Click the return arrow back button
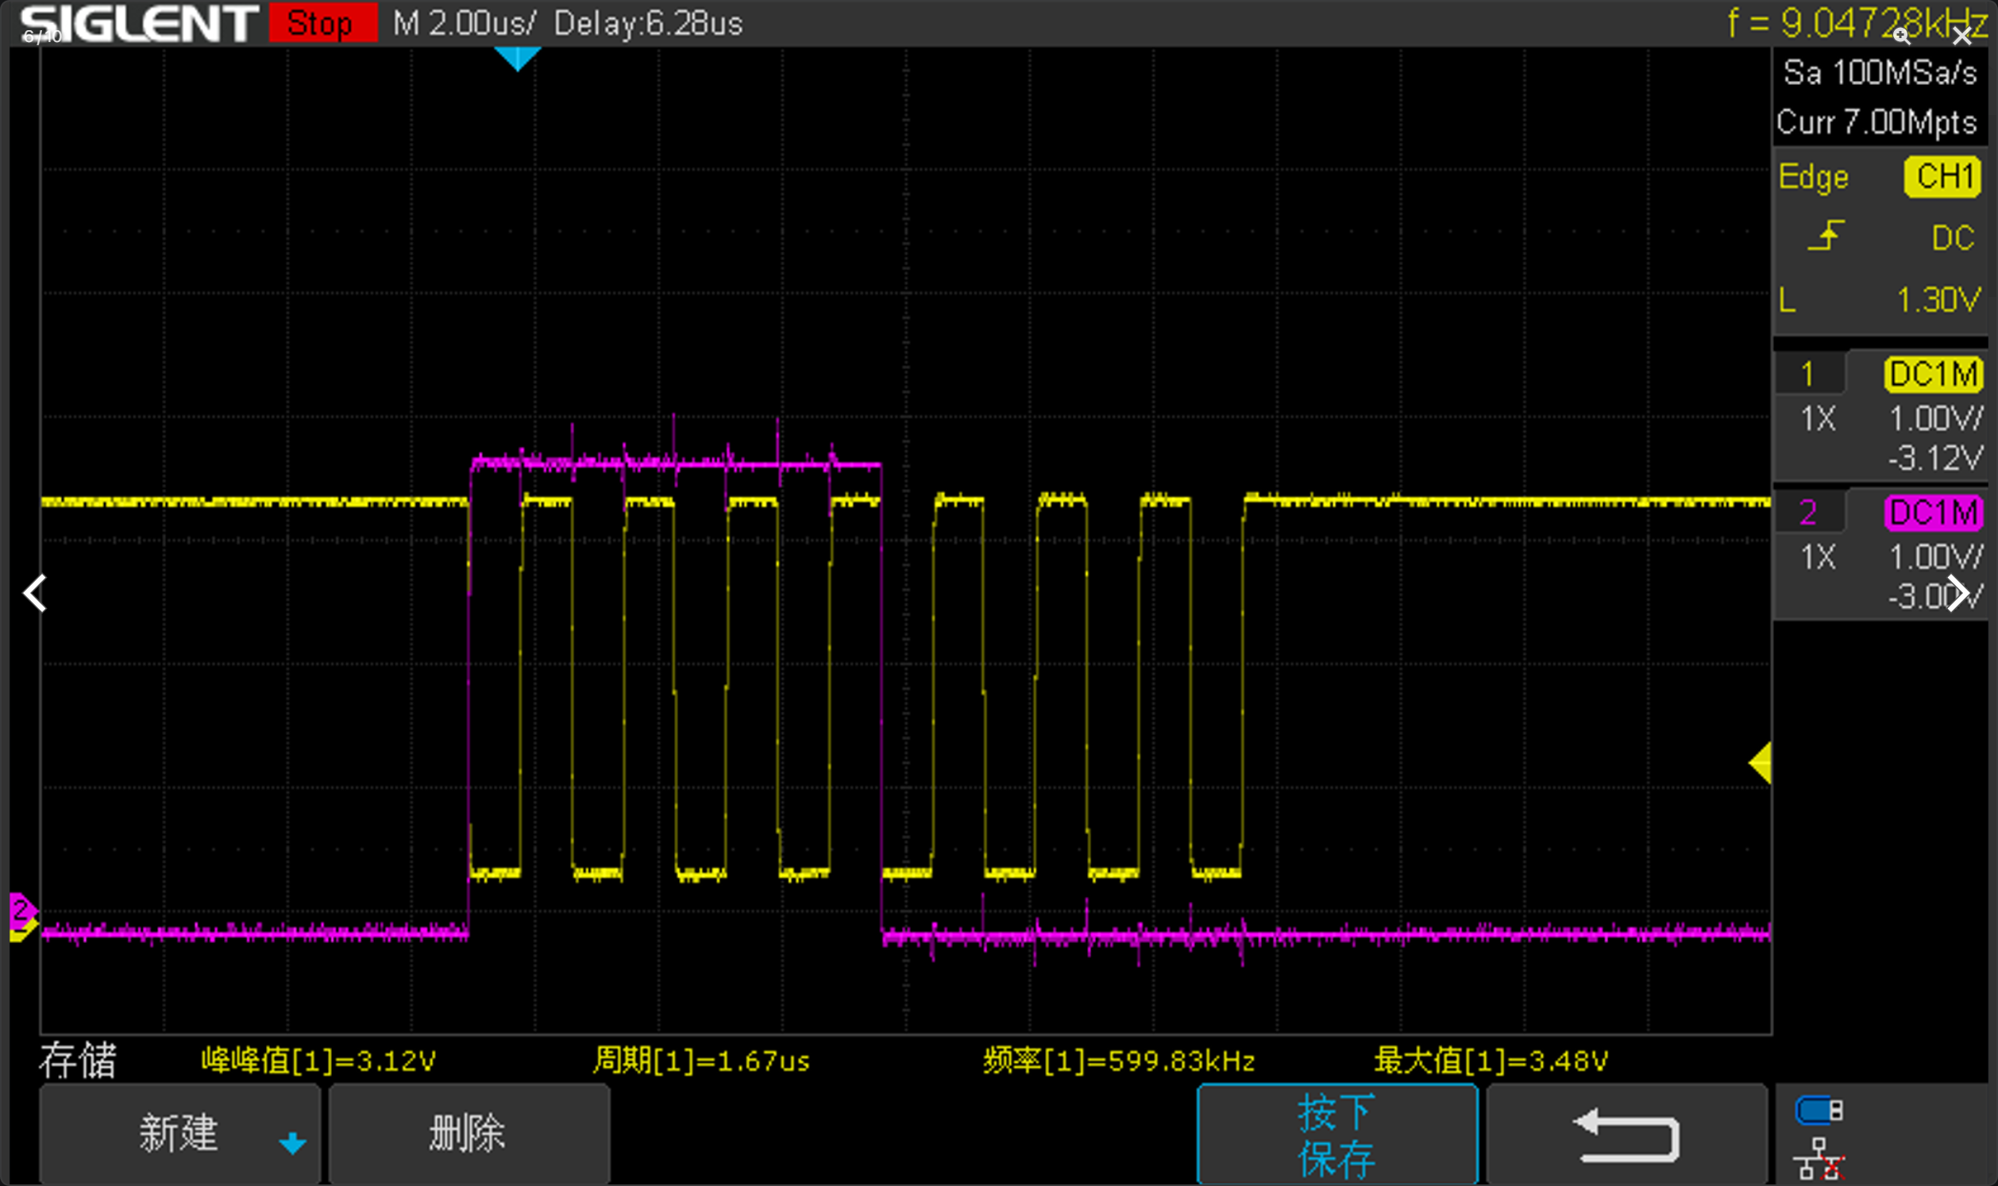1998x1186 pixels. [1626, 1135]
